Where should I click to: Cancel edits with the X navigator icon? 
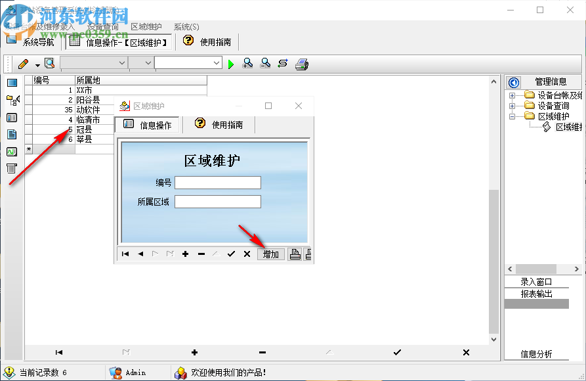247,254
